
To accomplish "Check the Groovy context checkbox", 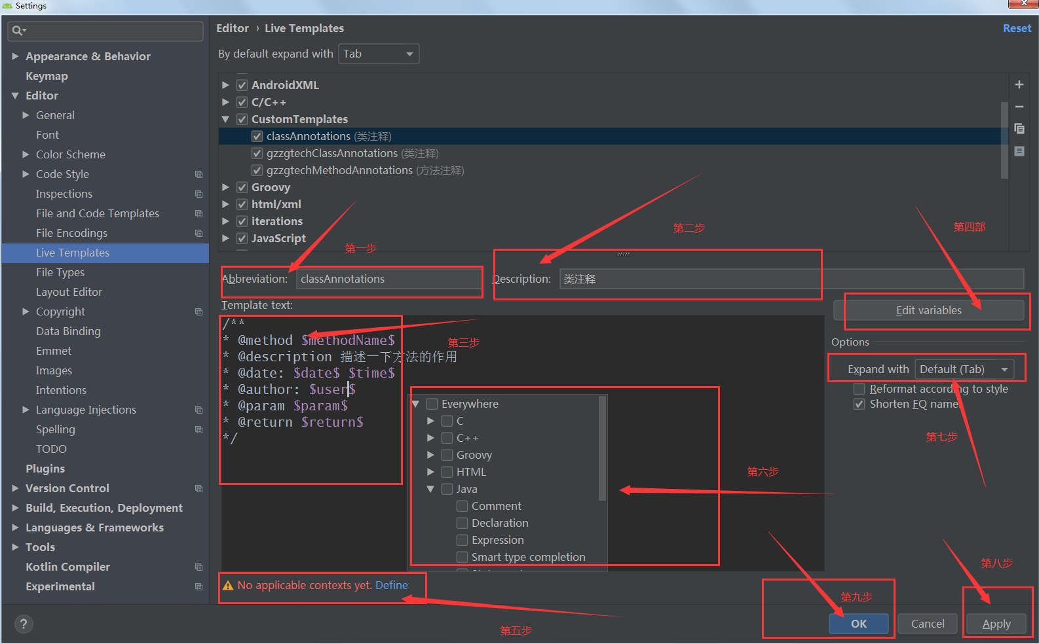I will [x=447, y=455].
